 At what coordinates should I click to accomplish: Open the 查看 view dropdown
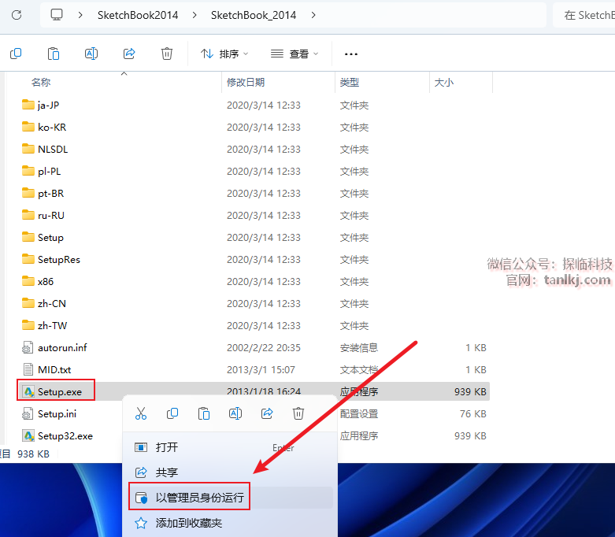coord(295,54)
